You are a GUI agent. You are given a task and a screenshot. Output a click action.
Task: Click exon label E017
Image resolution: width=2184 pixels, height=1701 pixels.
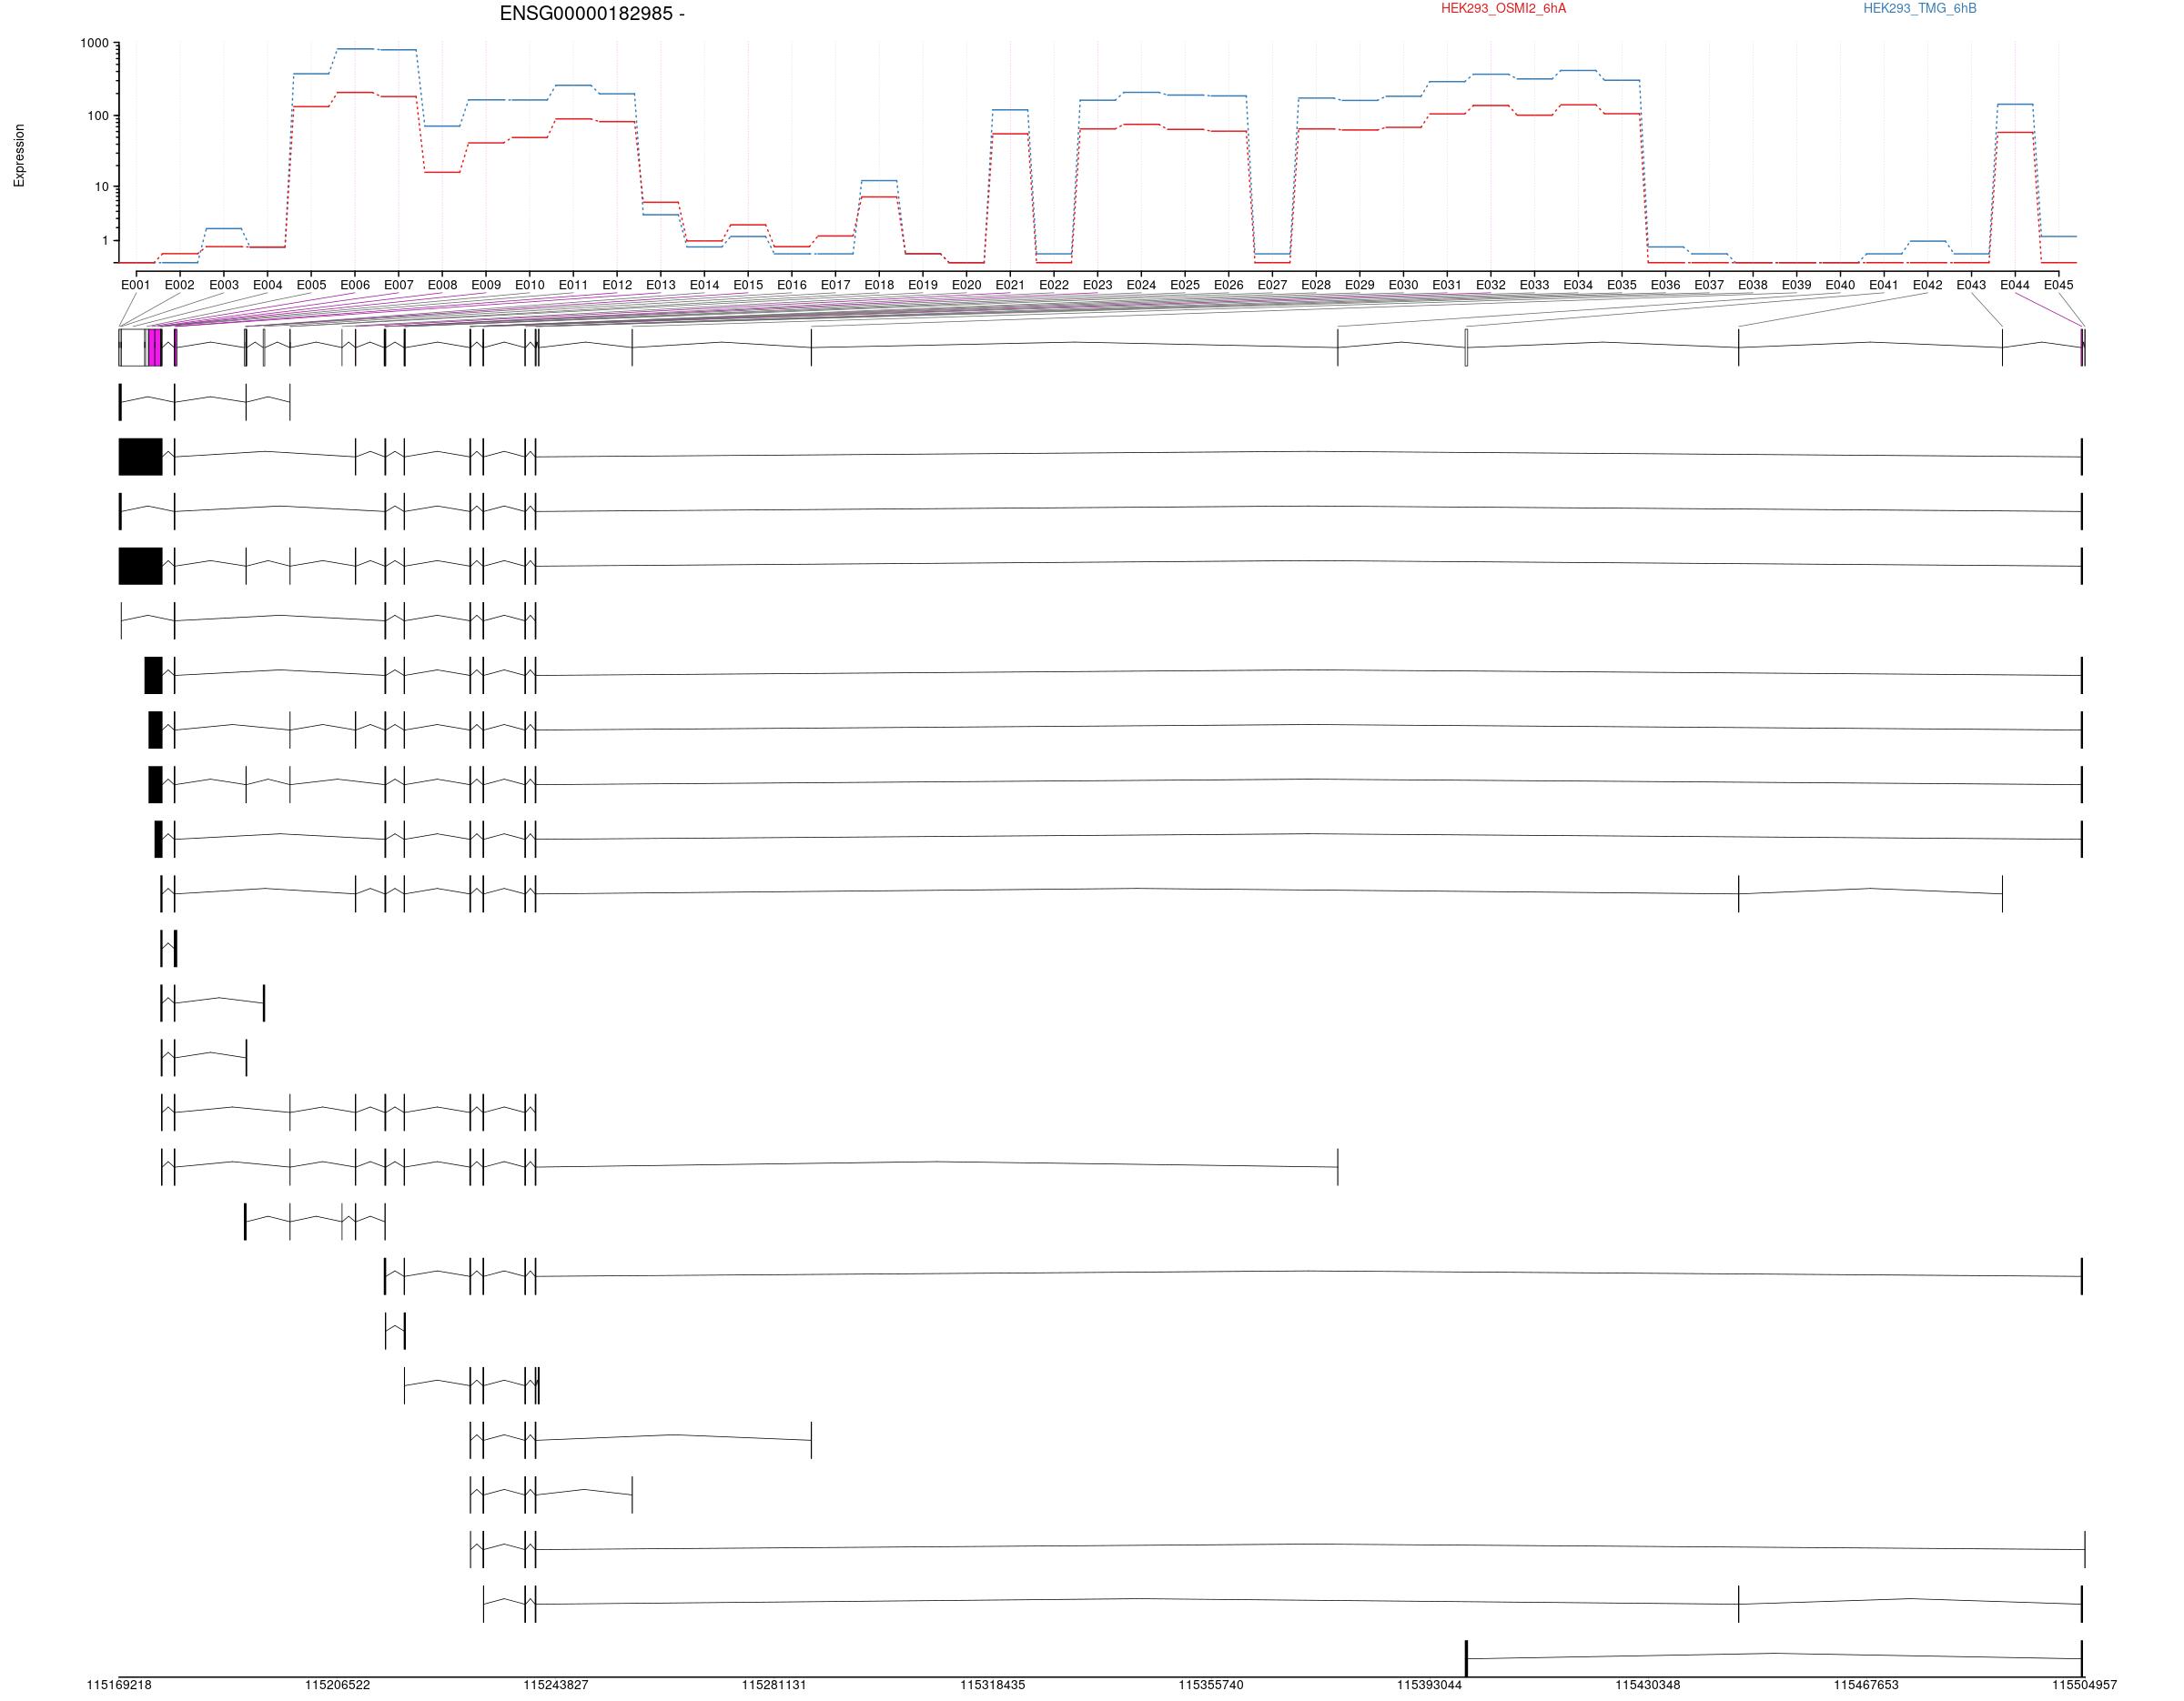tap(835, 285)
